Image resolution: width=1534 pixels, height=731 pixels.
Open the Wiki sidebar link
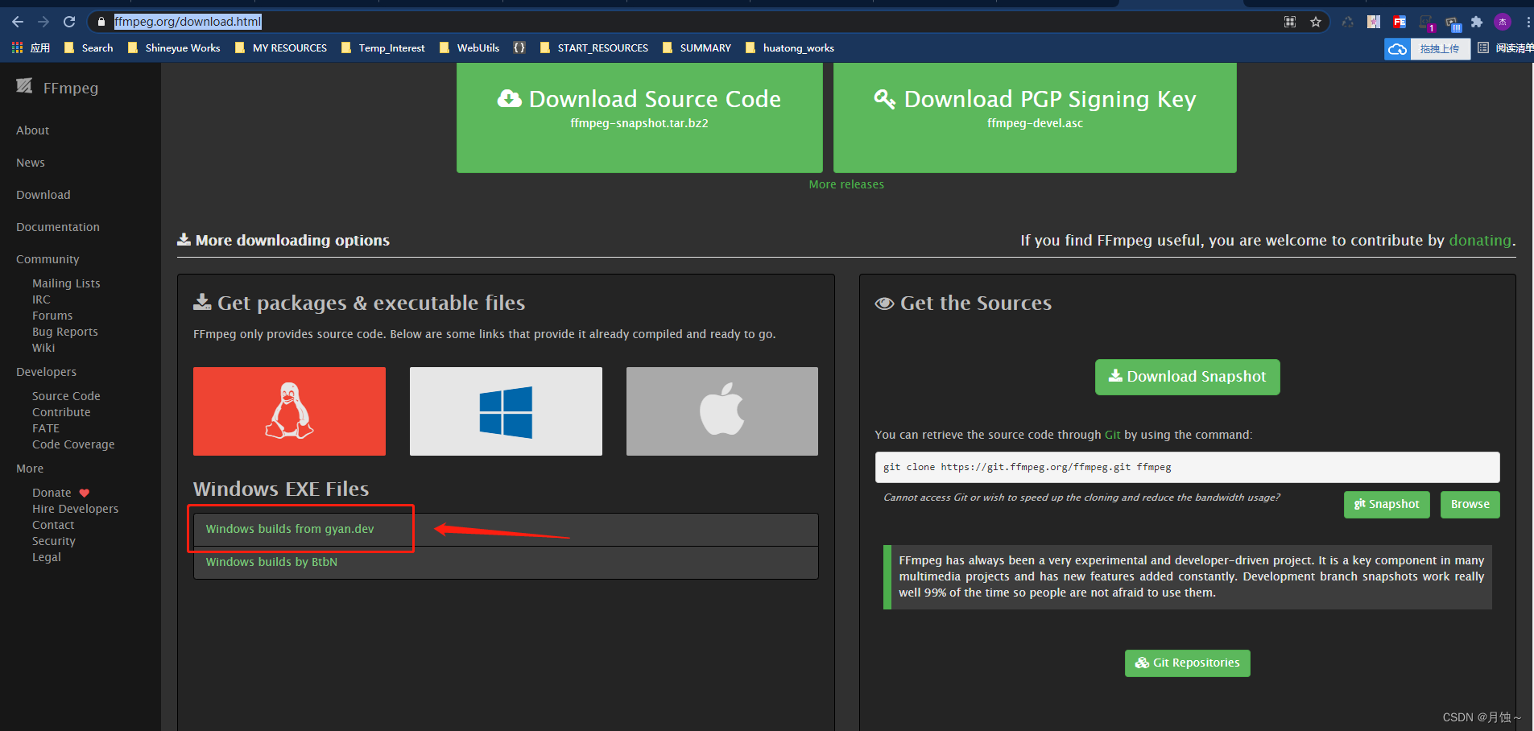[x=43, y=348]
